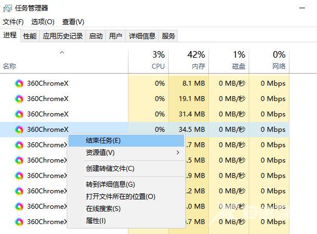Switch to the 用户 tab

116,36
